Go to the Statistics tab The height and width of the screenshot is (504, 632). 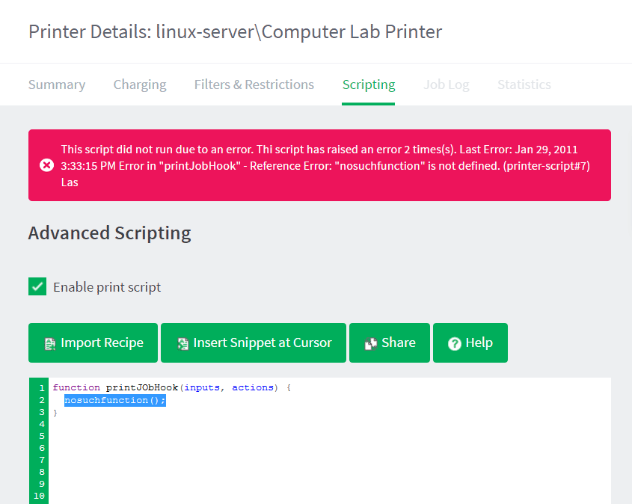click(x=524, y=84)
